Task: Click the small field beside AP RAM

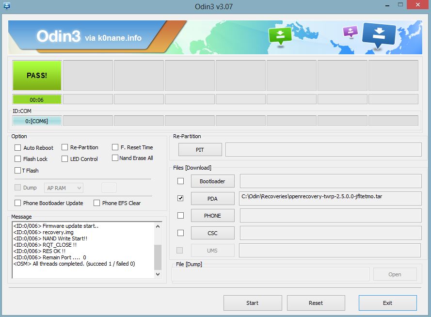Action: [109, 188]
